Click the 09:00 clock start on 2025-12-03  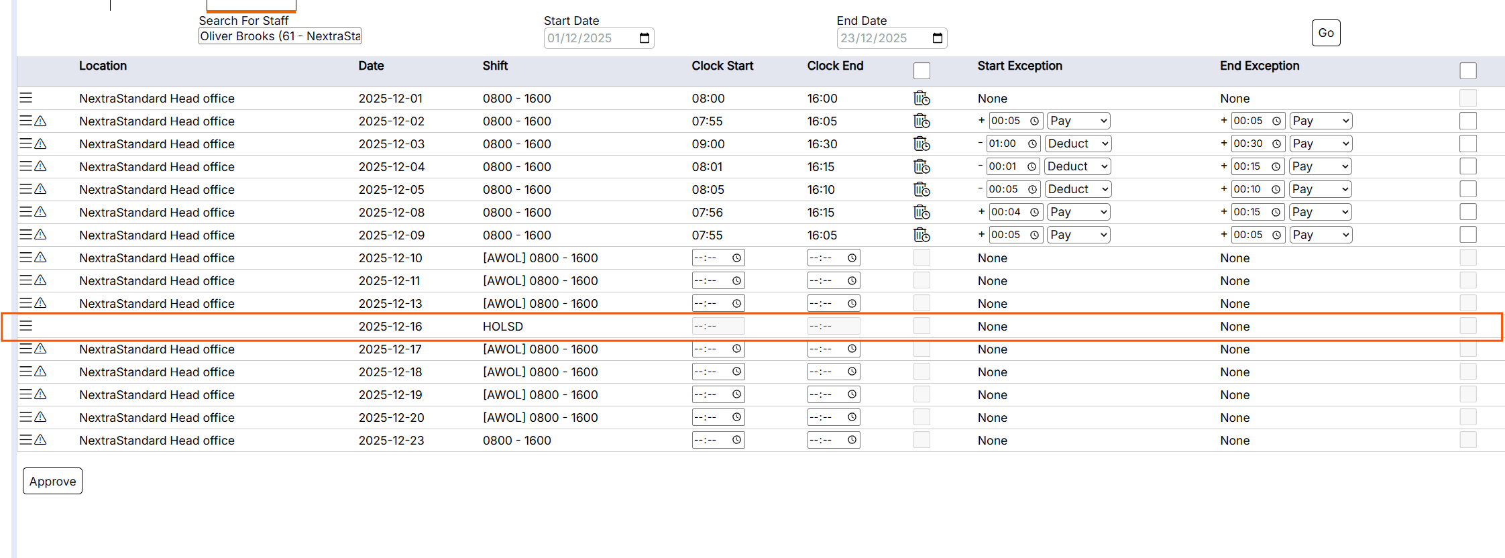click(x=708, y=144)
